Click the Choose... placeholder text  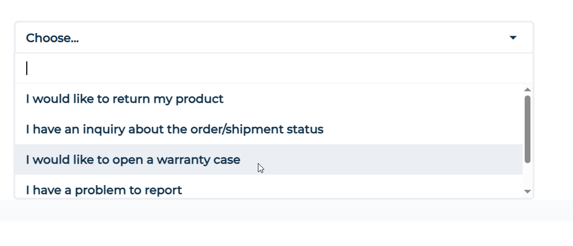tap(52, 38)
